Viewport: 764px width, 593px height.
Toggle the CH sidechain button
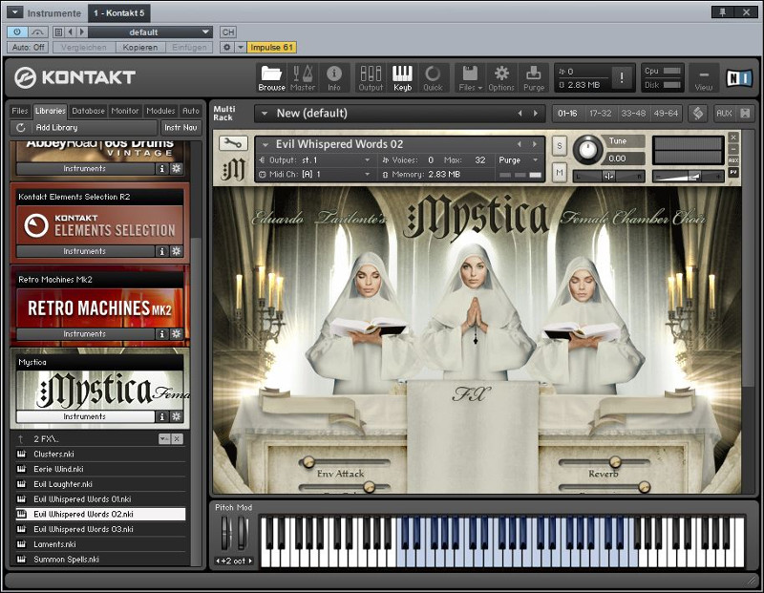[x=227, y=32]
